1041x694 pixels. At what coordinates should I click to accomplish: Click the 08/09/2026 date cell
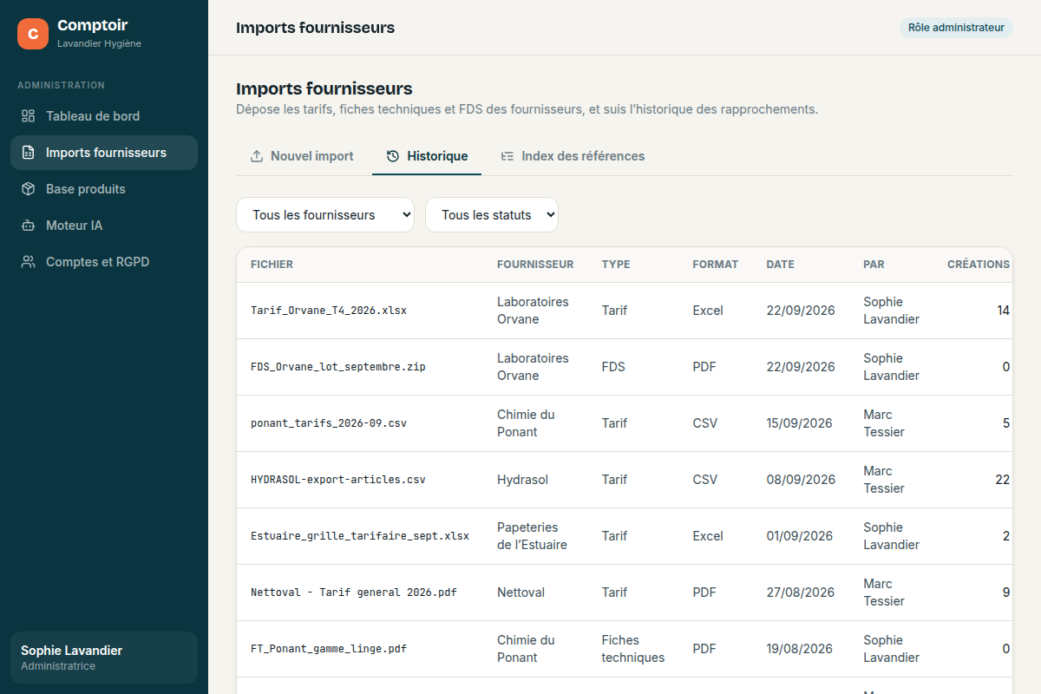[x=801, y=480]
